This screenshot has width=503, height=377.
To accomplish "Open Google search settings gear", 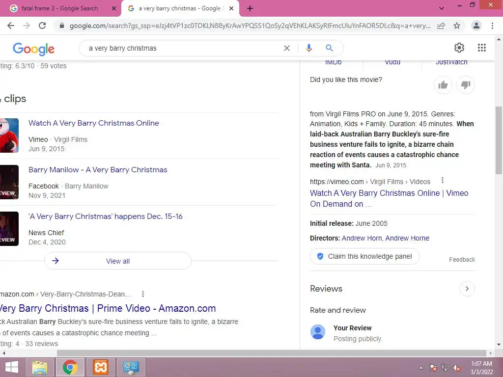I will [459, 48].
